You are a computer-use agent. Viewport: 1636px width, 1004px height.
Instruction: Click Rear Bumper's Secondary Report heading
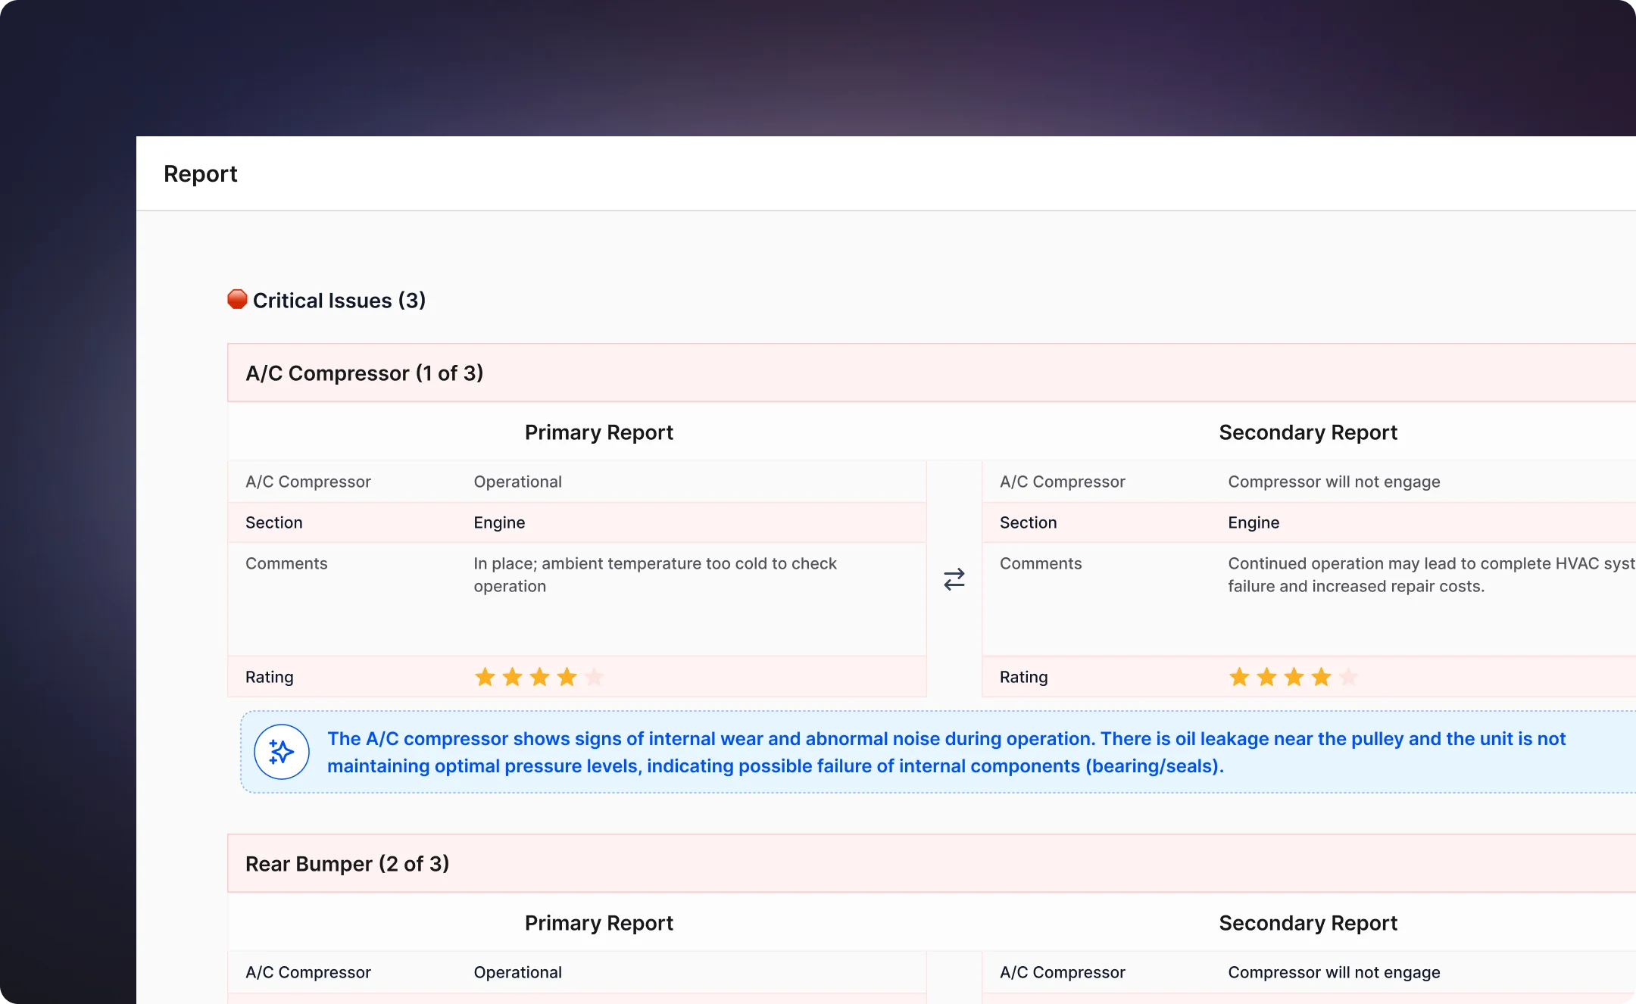(x=1308, y=923)
